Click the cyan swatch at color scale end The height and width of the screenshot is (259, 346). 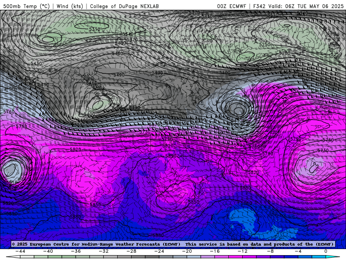coord(332,257)
